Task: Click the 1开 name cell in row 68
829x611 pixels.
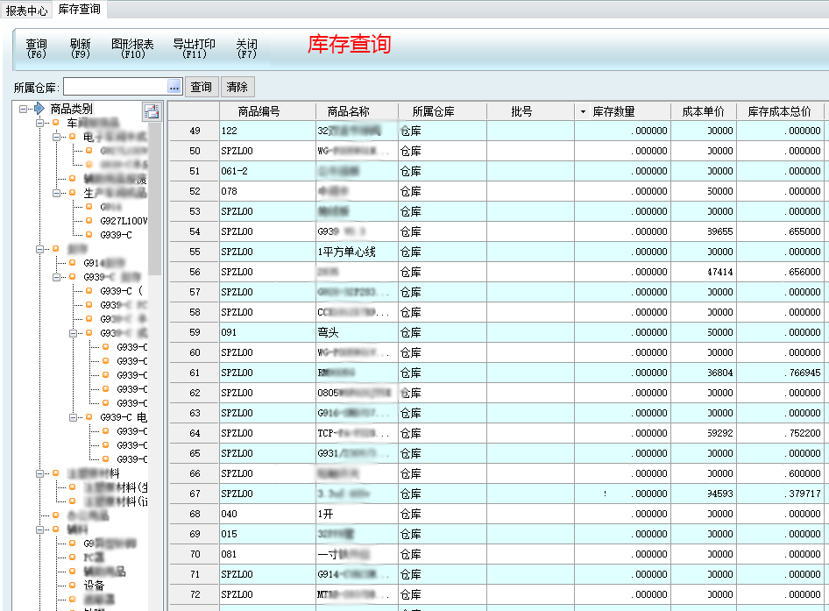Action: pos(357,514)
